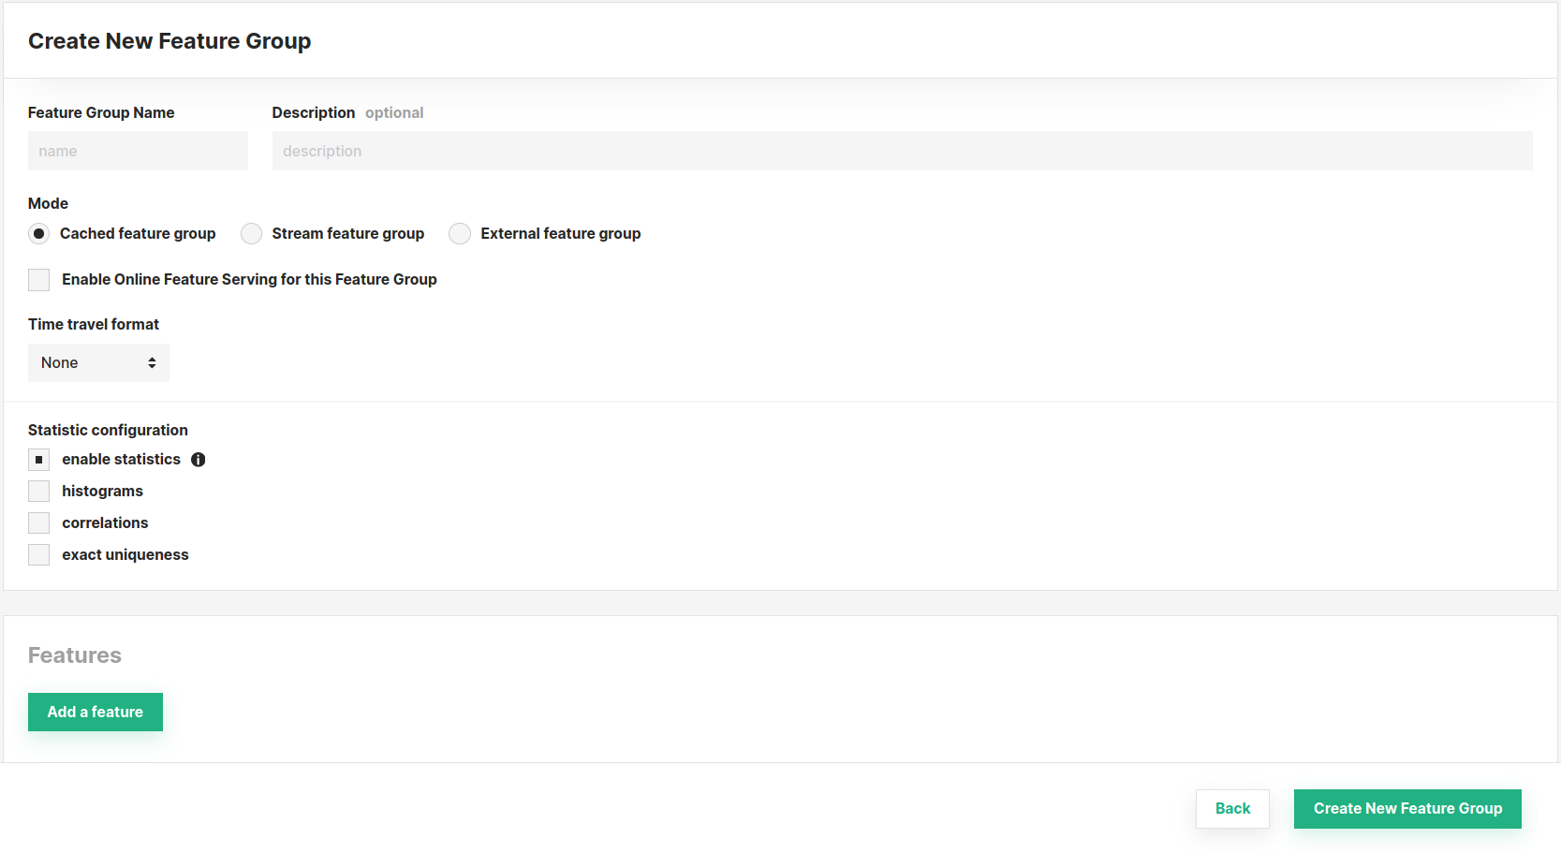Click the Feature Group Name input field
The height and width of the screenshot is (853, 1561).
pos(137,150)
